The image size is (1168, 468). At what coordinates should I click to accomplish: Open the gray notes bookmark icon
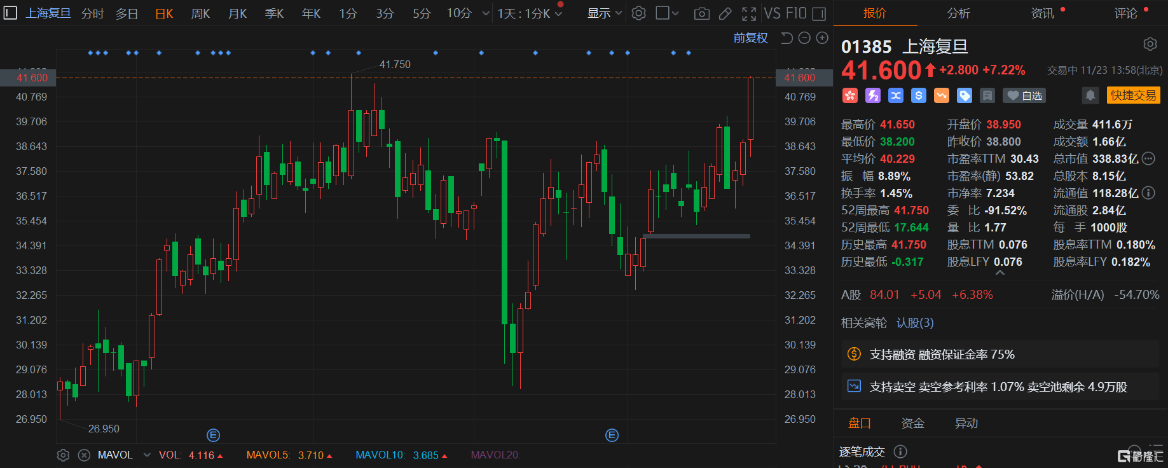(987, 95)
